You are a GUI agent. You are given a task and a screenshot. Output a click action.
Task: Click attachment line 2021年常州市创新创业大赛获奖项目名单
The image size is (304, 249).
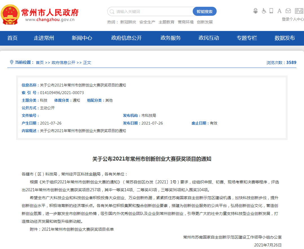coord(78,230)
